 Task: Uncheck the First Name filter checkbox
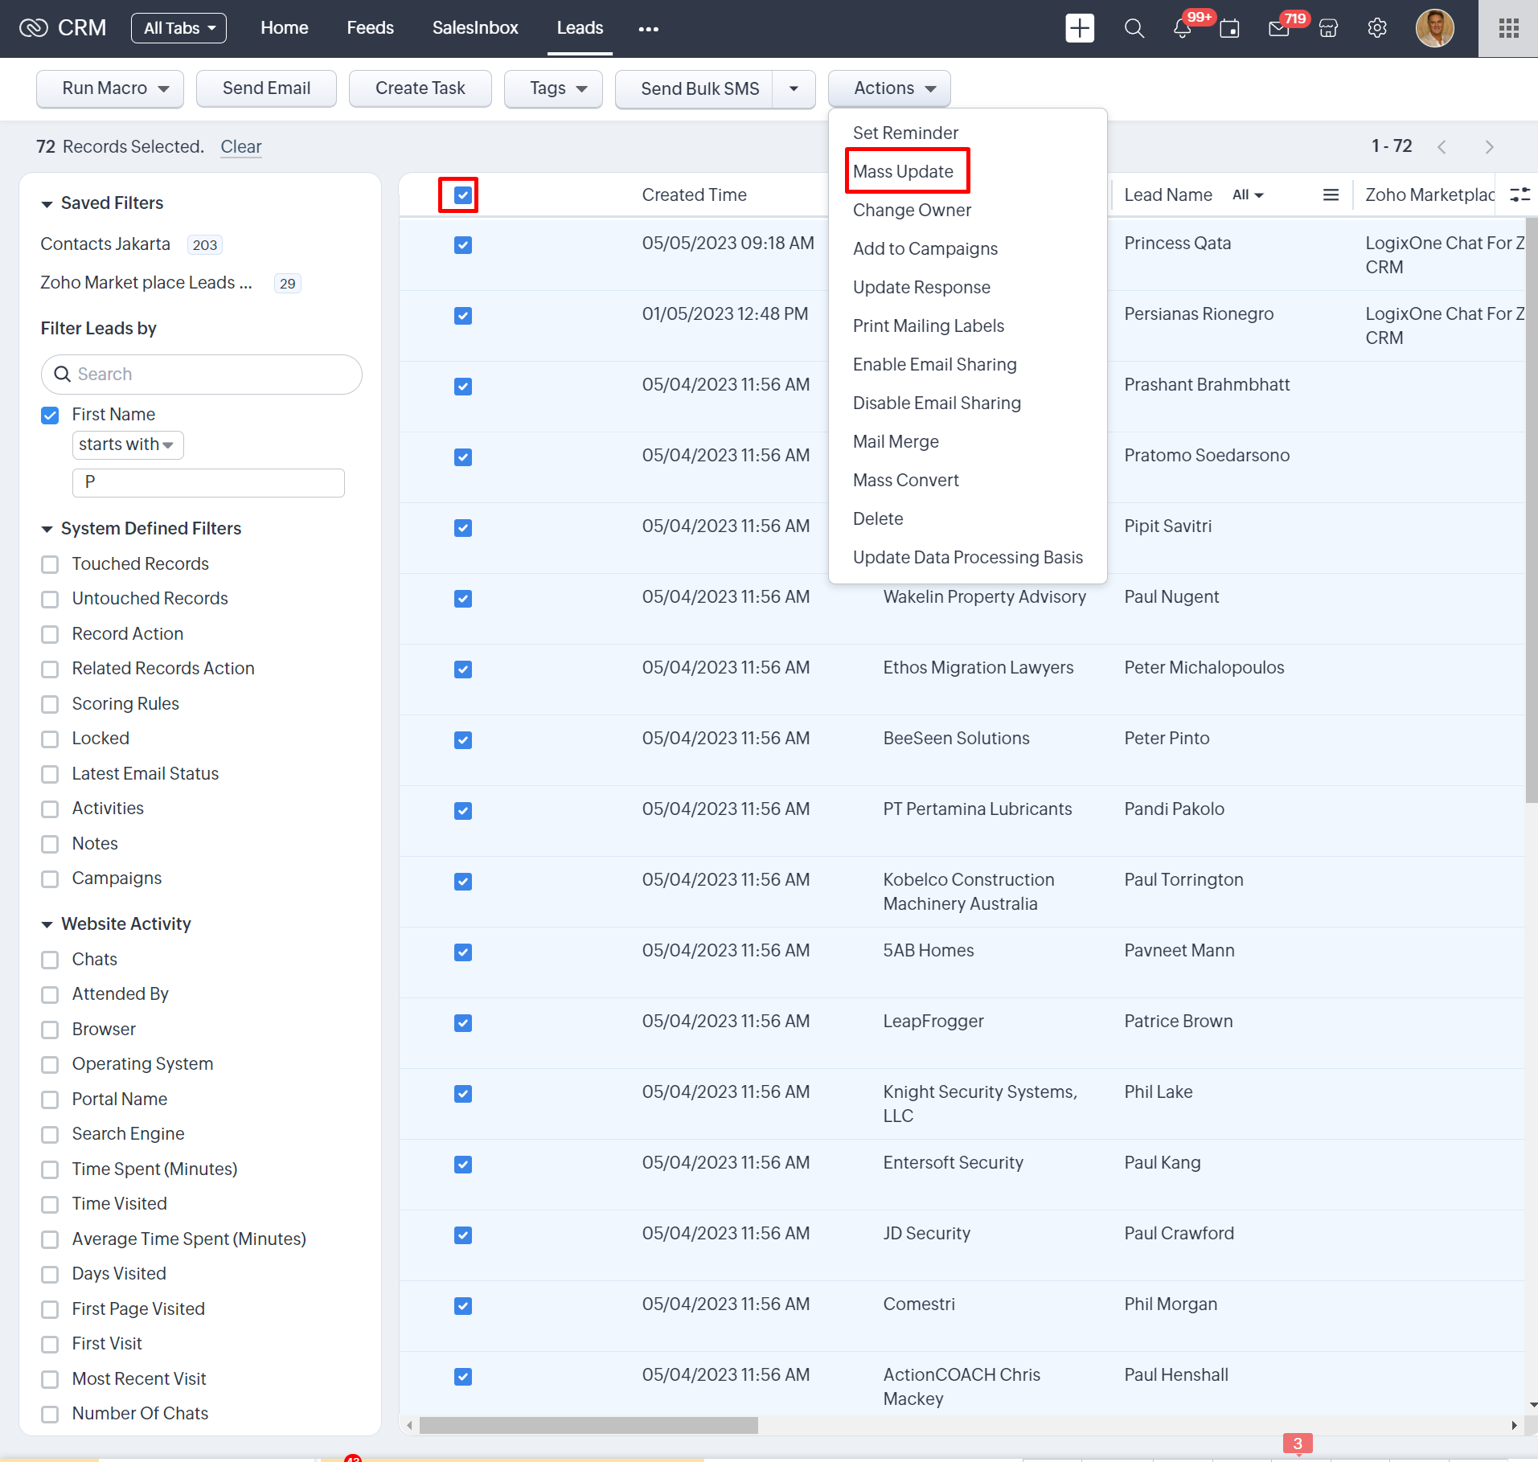point(50,415)
